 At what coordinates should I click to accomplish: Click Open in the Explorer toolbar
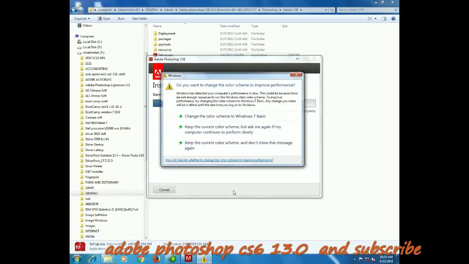click(104, 19)
